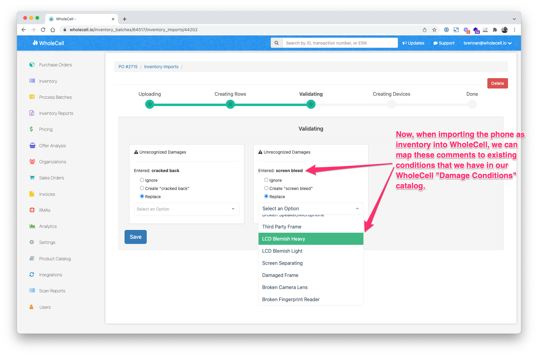Open PO #2715 breadcrumb link
Image resolution: width=538 pixels, height=356 pixels.
[128, 67]
